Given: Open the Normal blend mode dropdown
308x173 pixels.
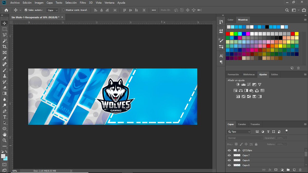Looking at the screenshot, I should tap(245, 138).
